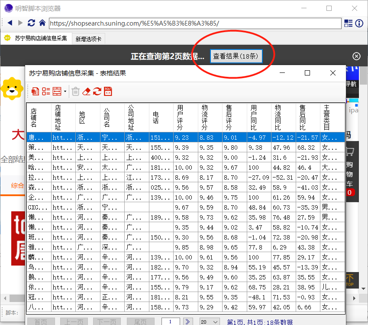Open the browser home page icon

(42, 23)
